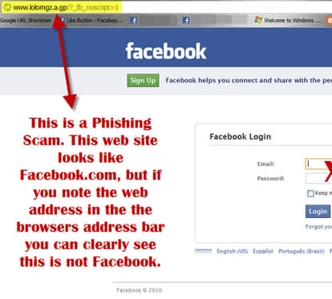The height and width of the screenshot is (299, 332).
Task: Click the orange Blogger bookmark icon
Action: point(330,20)
